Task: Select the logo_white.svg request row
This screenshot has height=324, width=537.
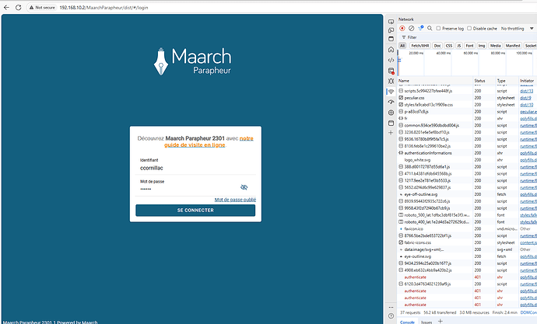Action: coord(467,159)
